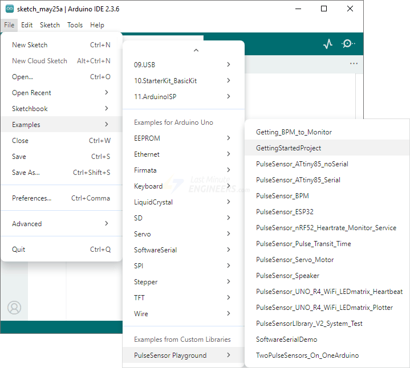This screenshot has width=410, height=368.
Task: Open the Tools menu
Action: pos(75,25)
